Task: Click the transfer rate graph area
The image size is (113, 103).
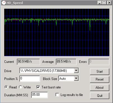Action: (x=57, y=32)
